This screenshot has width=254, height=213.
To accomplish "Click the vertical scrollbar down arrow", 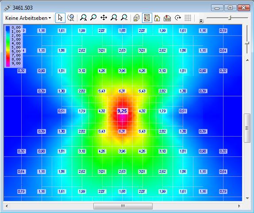I will (x=247, y=198).
